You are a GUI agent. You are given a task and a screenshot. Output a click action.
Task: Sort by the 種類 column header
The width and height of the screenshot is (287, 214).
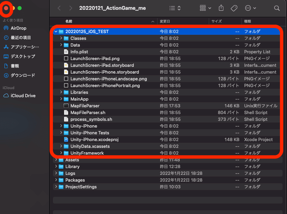coord(248,21)
